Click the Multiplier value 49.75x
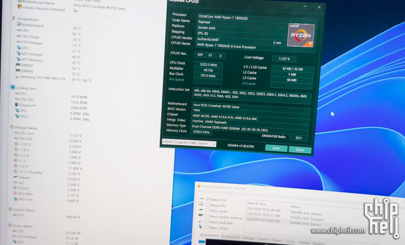 [x=208, y=70]
